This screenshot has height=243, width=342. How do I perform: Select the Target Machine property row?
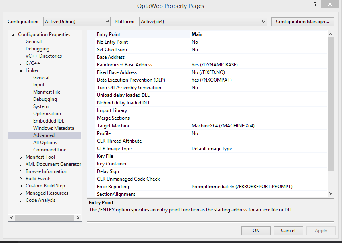point(113,126)
